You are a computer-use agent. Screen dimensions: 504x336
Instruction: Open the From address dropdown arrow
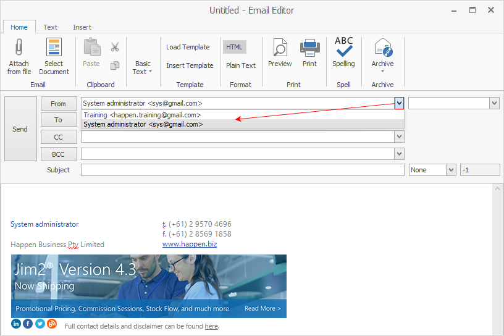point(399,103)
